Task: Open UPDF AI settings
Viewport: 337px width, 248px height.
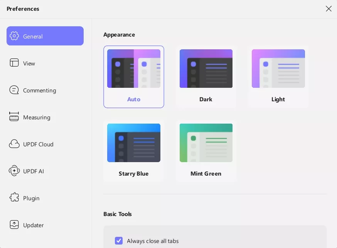Action: [x=45, y=171]
